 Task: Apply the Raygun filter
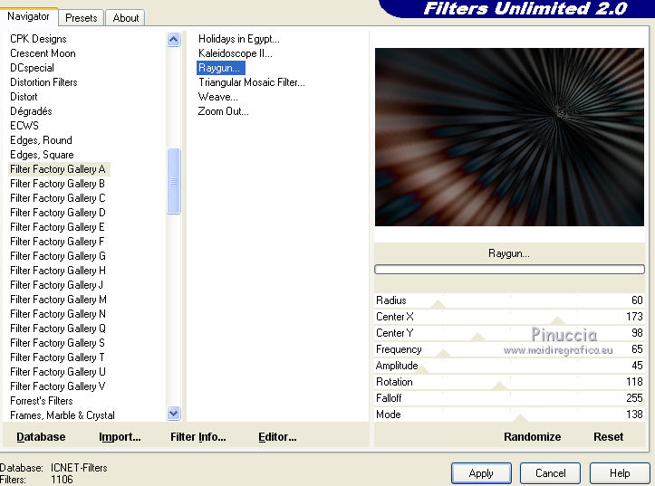click(481, 473)
